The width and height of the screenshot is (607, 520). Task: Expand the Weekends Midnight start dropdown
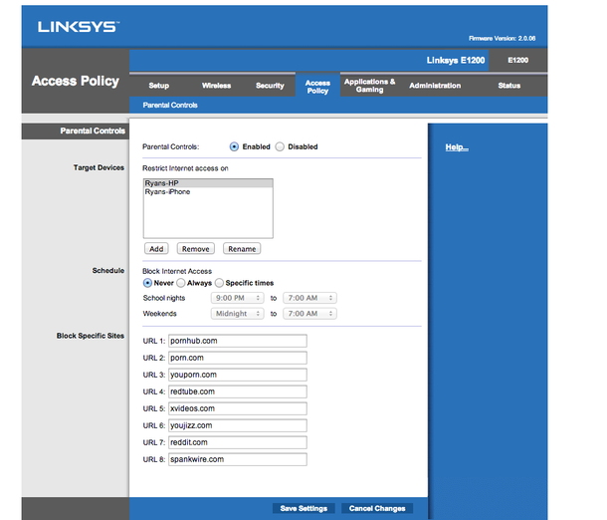click(237, 314)
